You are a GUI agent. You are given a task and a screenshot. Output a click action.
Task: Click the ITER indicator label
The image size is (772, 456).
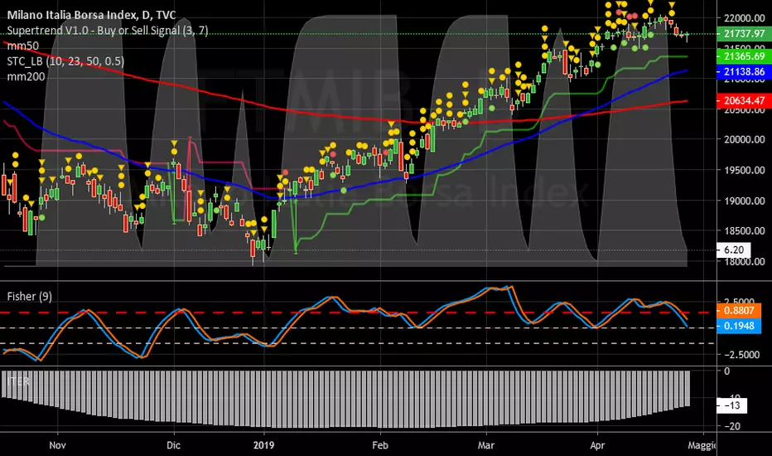[x=17, y=381]
